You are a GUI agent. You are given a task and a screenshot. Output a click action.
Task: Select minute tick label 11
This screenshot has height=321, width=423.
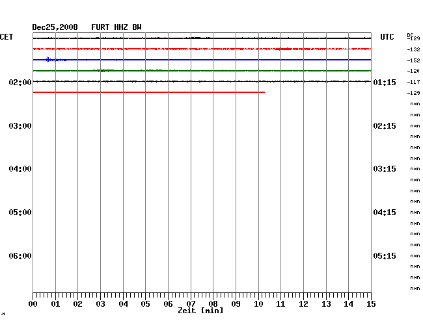280,304
